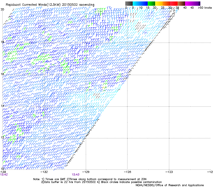Click the longitude '-129' axis label
This screenshot has height=187, width=213.
point(86,172)
